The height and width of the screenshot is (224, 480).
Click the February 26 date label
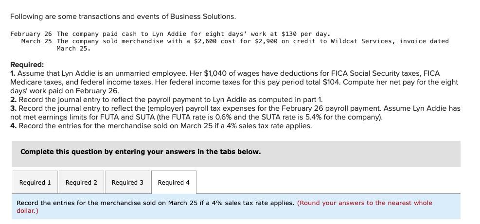click(x=31, y=34)
